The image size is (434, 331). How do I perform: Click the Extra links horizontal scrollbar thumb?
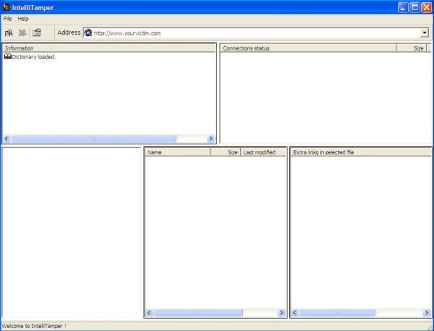pos(337,313)
